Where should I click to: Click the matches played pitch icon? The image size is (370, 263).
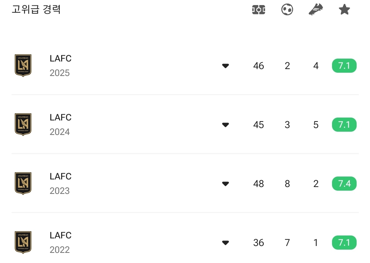pos(259,10)
